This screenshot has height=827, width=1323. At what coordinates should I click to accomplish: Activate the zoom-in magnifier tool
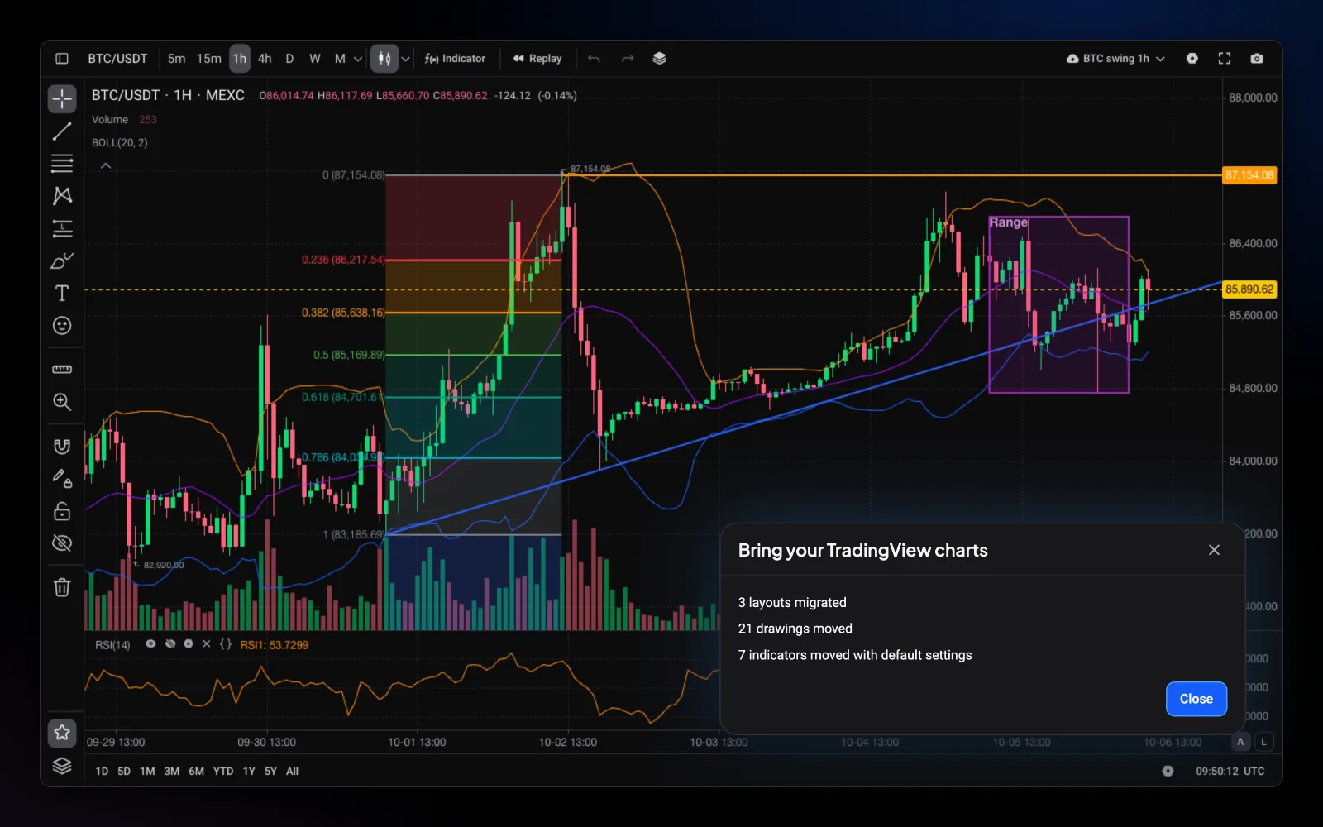click(x=62, y=402)
